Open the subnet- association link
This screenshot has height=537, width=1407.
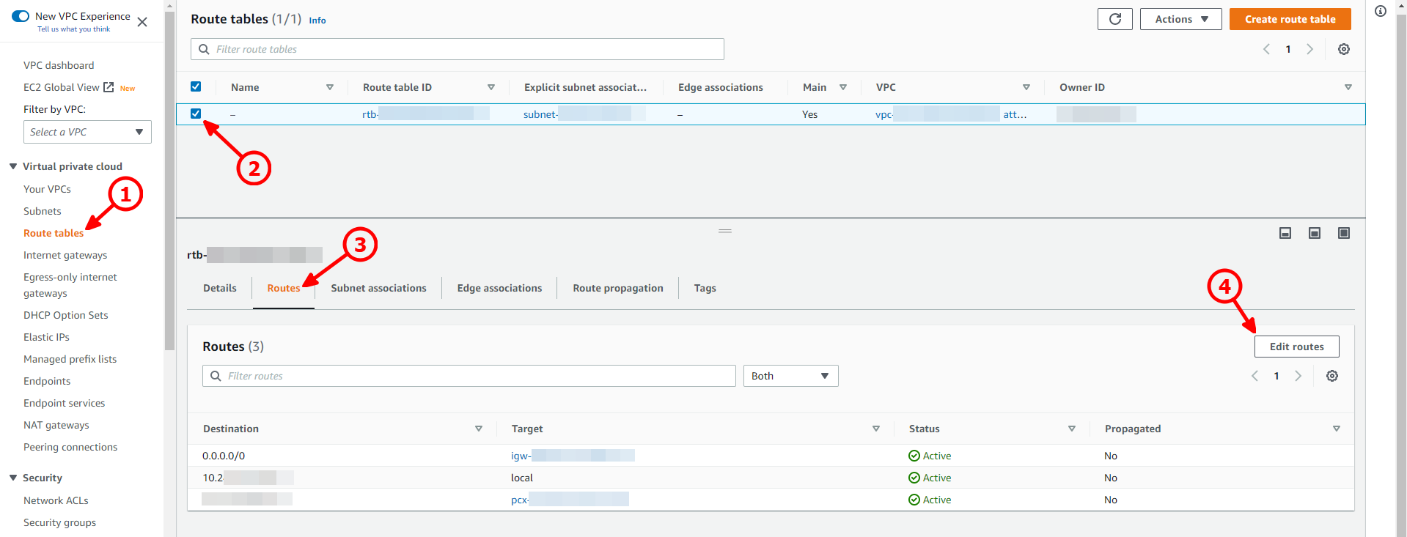click(x=584, y=114)
